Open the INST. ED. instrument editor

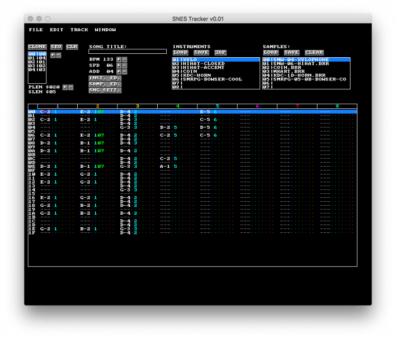tap(105, 78)
